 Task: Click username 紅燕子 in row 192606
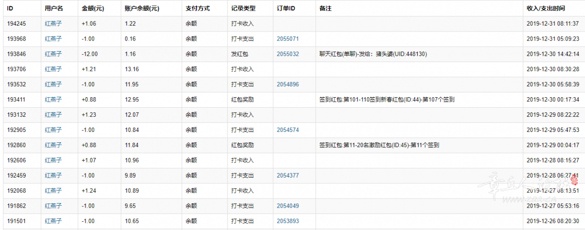pyautogui.click(x=53, y=161)
